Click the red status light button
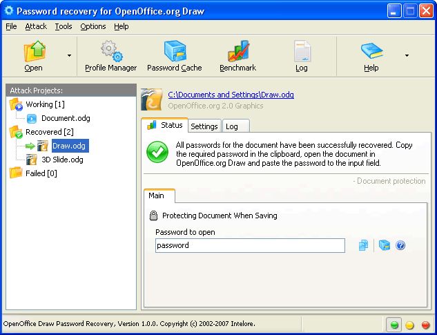 click(425, 325)
